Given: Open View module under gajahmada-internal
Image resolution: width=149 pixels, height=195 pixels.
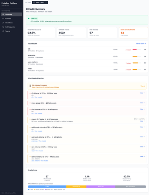Looking at the screenshot, I should [x=38, y=131].
